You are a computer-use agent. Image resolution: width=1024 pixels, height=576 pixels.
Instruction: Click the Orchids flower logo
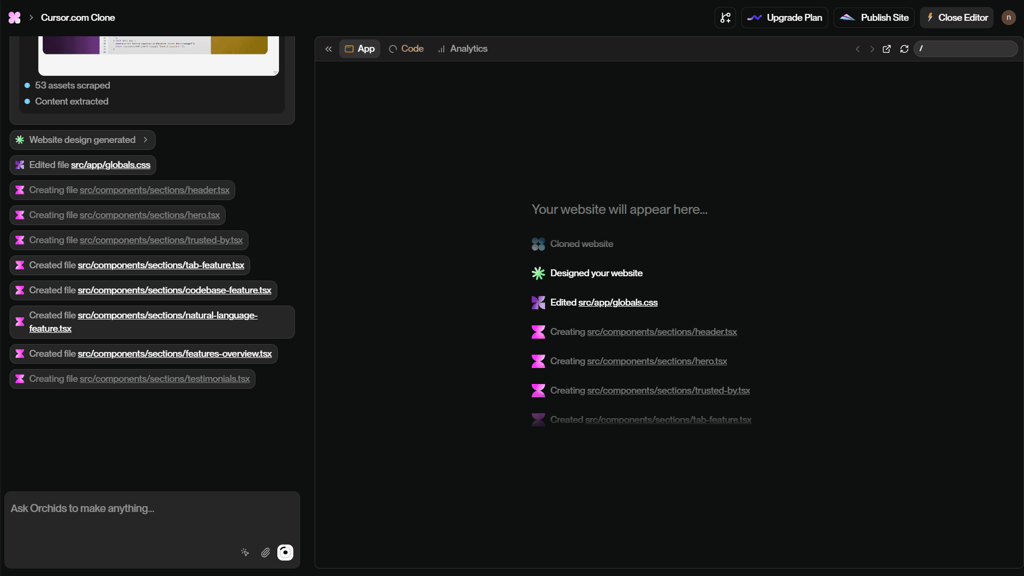coord(14,18)
